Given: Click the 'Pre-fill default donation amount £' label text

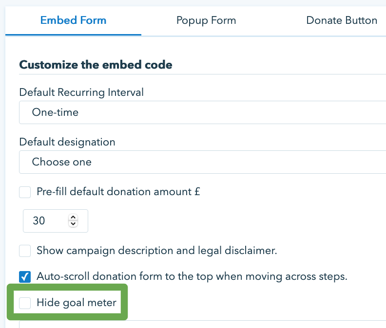Looking at the screenshot, I should [x=118, y=192].
